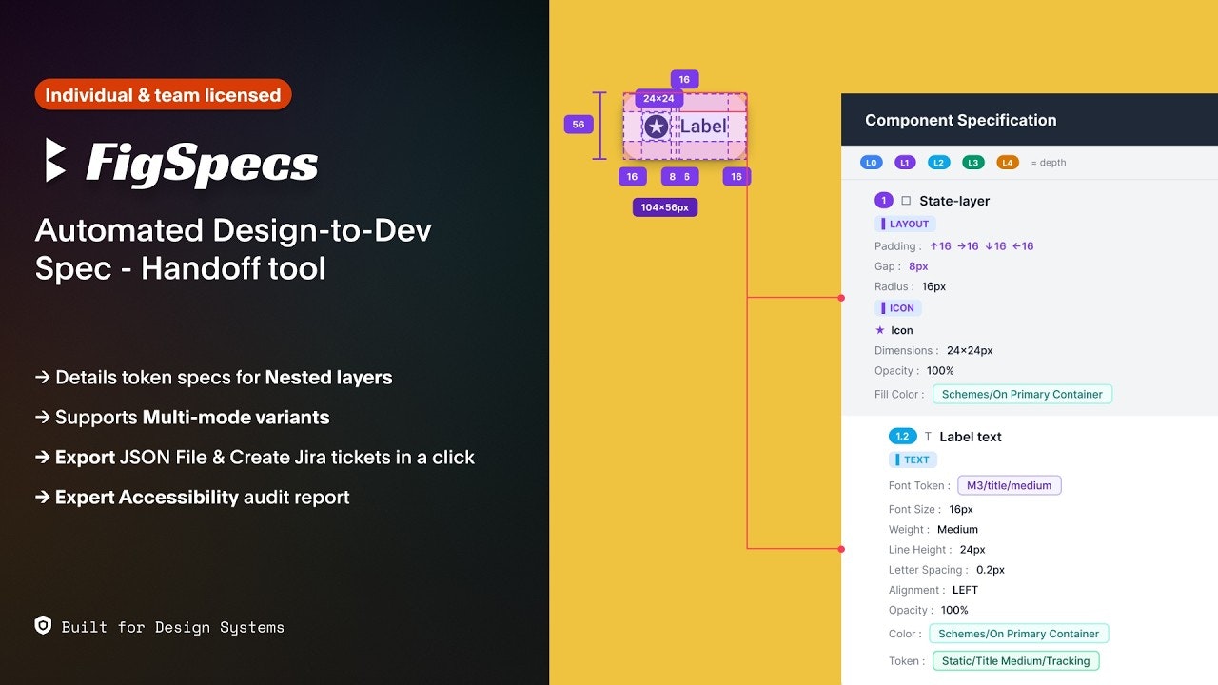1218x685 pixels.
Task: Select the Label text row title
Action: click(x=971, y=437)
